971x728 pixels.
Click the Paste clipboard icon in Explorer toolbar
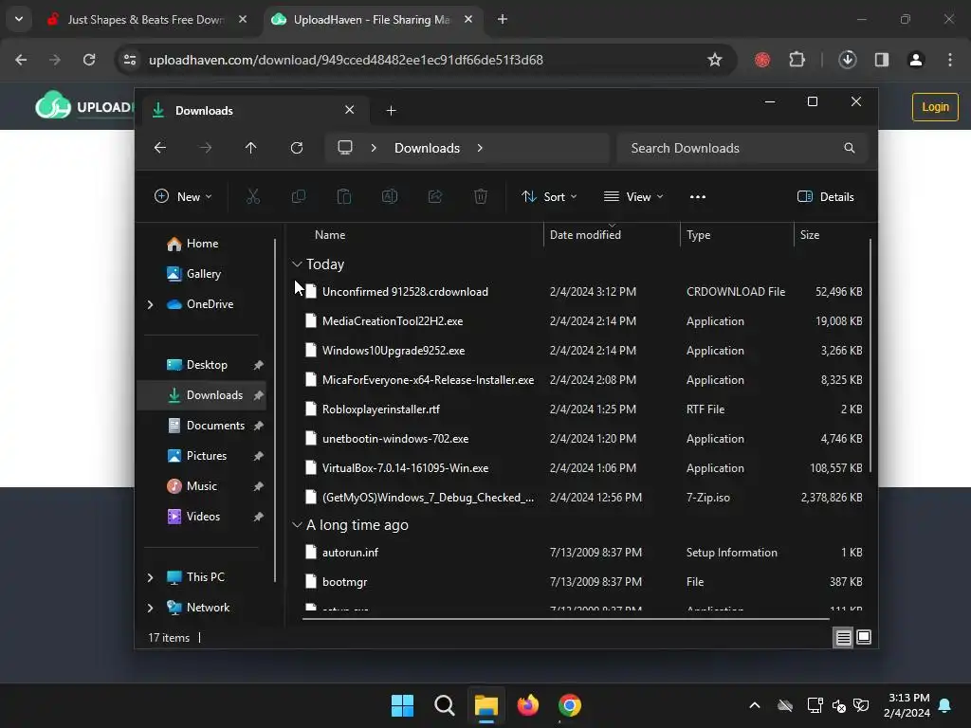343,197
